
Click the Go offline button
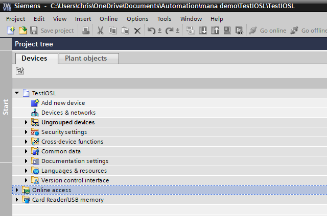point(309,31)
